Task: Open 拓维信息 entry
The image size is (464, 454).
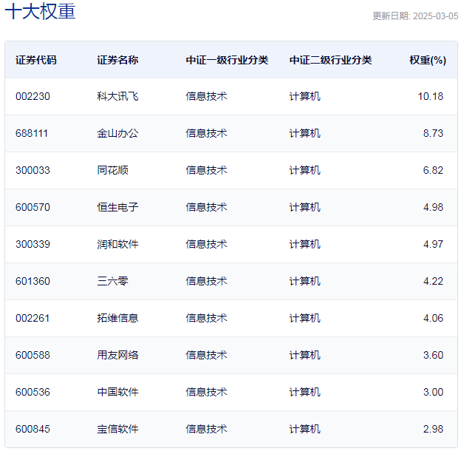Action: tap(117, 318)
